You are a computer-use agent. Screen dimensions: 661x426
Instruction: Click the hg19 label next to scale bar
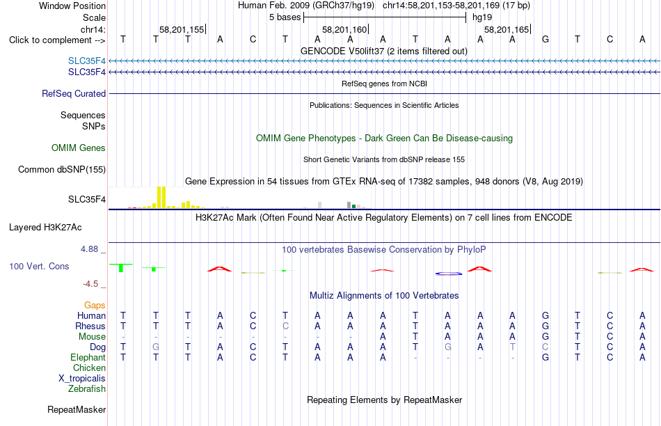pyautogui.click(x=482, y=17)
